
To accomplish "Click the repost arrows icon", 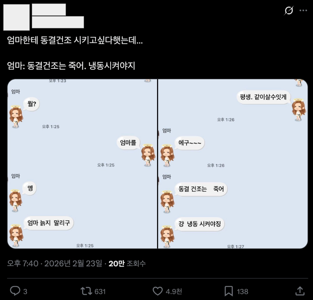I will pyautogui.click(x=86, y=291).
